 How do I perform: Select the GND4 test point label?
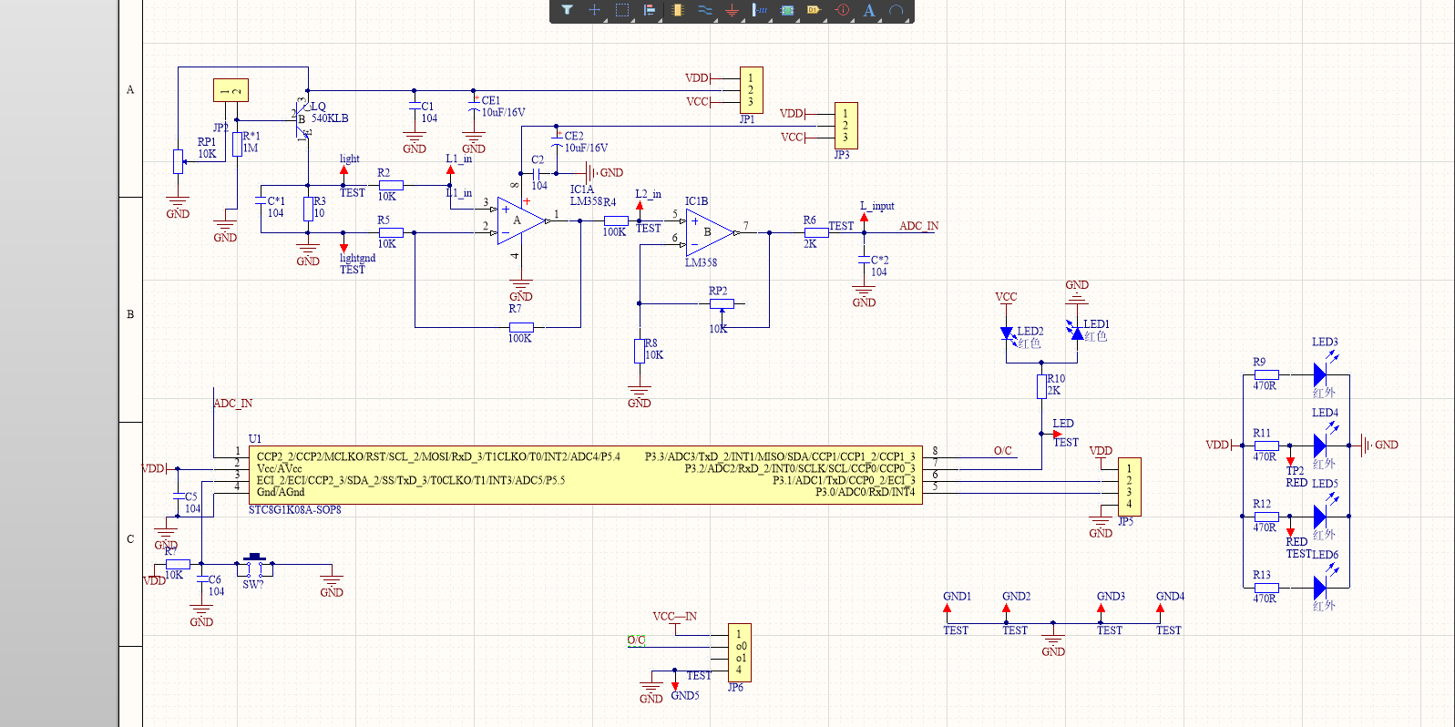[1170, 597]
